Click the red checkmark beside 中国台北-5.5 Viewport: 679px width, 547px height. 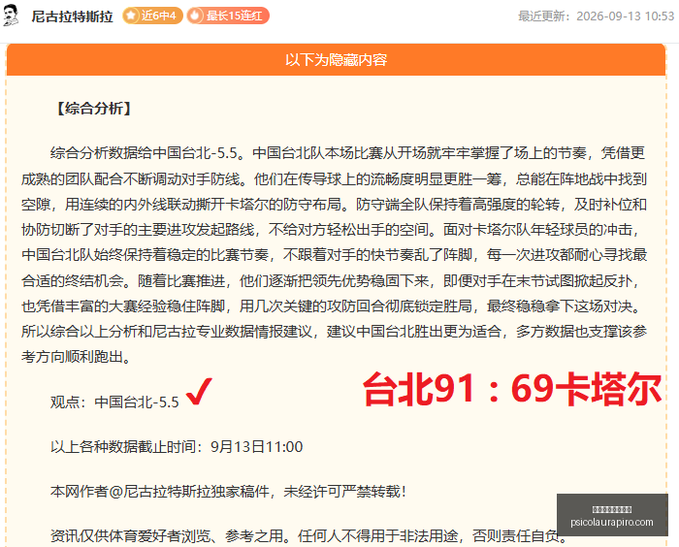199,392
